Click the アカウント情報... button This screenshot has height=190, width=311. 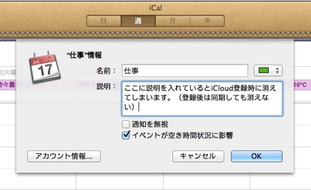(64, 156)
